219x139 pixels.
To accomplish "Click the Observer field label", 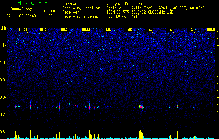I will [x=71, y=4].
